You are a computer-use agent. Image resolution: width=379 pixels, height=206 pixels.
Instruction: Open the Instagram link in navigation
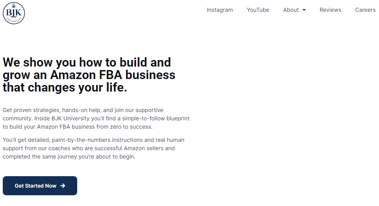pos(220,10)
